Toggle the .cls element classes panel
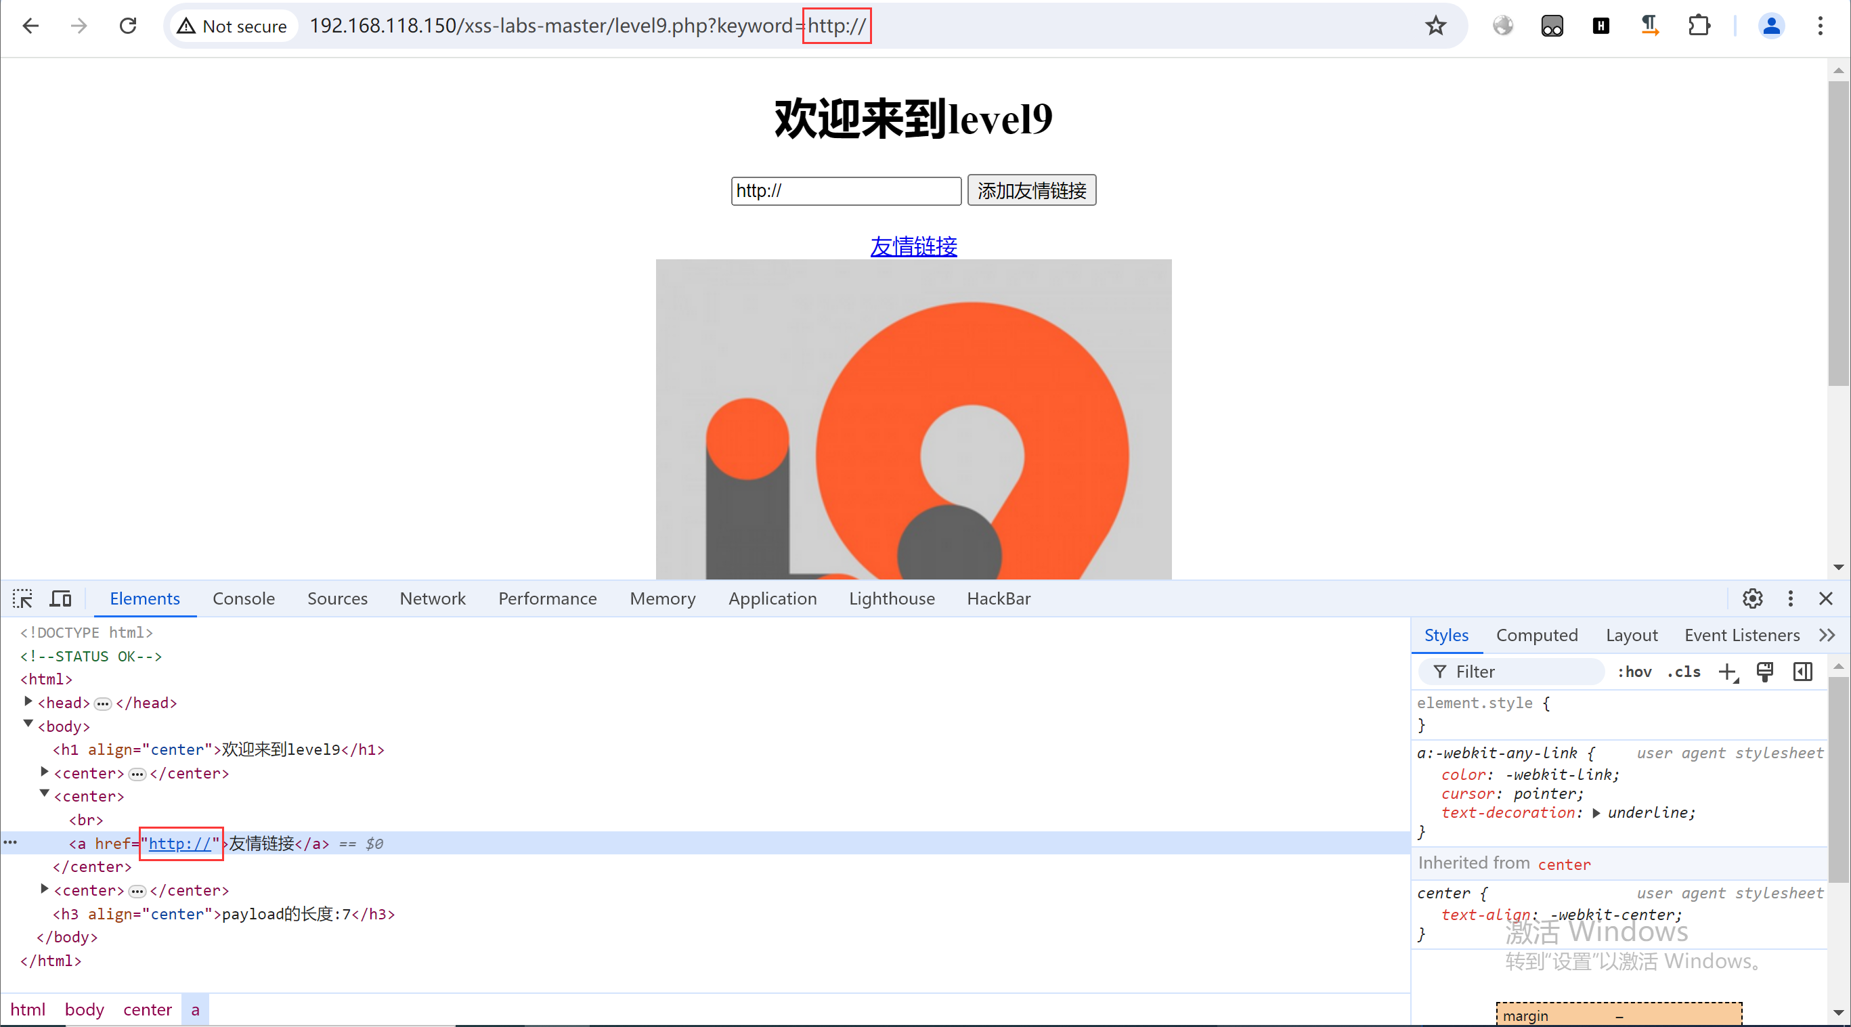Screen dimensions: 1851x1027 [1684, 672]
